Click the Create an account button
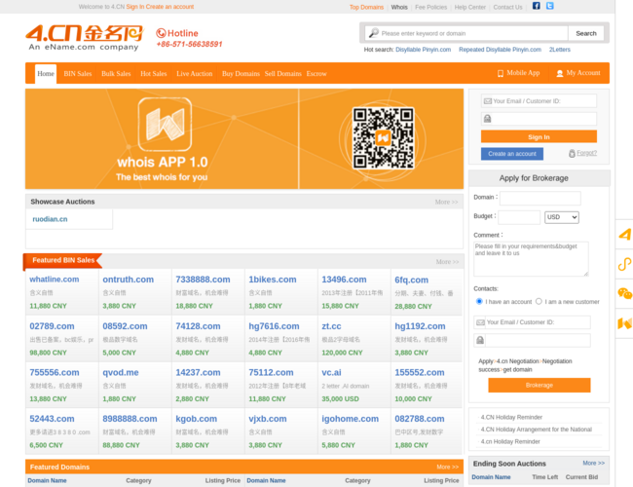The height and width of the screenshot is (487, 633). coord(512,154)
